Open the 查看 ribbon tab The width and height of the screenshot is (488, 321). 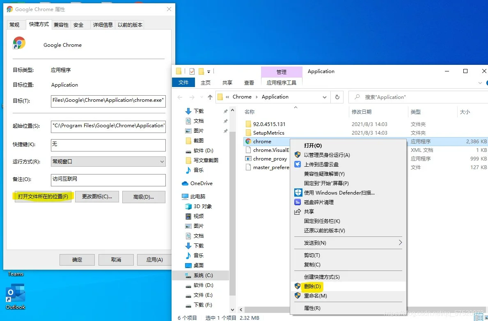(x=249, y=83)
